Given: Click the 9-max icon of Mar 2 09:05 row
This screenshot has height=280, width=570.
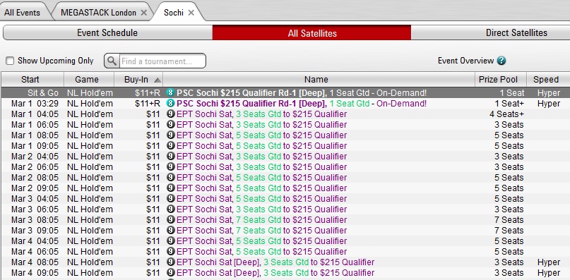Looking at the screenshot, I should click(x=171, y=188).
